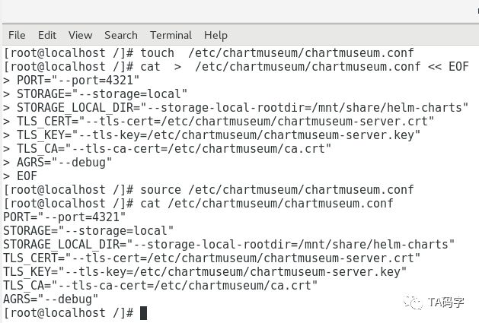Click the TA码字 watermark text
Image resolution: width=479 pixels, height=323 pixels.
[446, 302]
